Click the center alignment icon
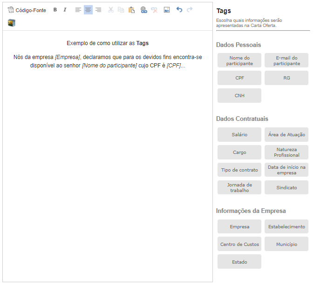Viewport: 314px width, 285px height. point(88,10)
